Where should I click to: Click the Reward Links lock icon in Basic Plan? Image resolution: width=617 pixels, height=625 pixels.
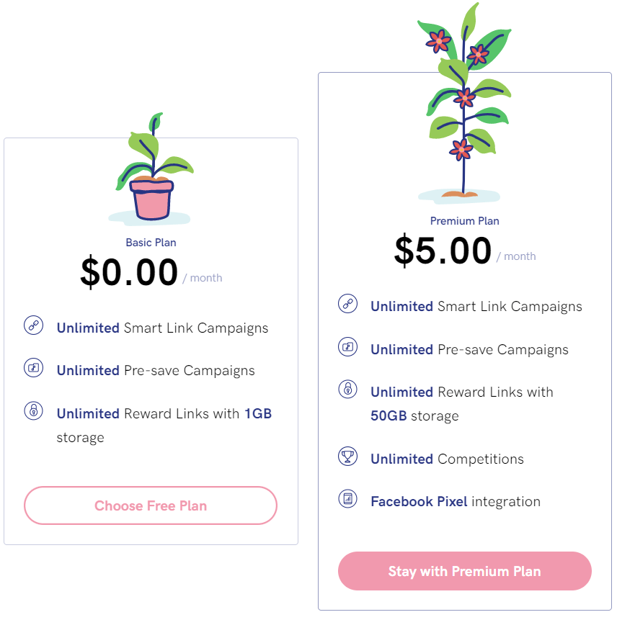(33, 411)
